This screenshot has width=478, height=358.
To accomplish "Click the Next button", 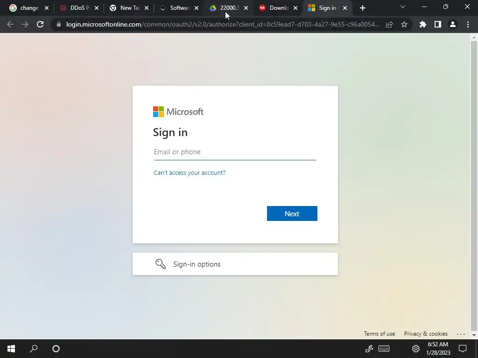I will [292, 213].
